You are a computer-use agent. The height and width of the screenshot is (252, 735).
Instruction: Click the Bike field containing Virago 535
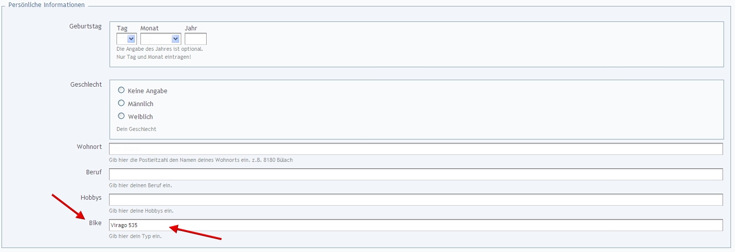(415, 225)
